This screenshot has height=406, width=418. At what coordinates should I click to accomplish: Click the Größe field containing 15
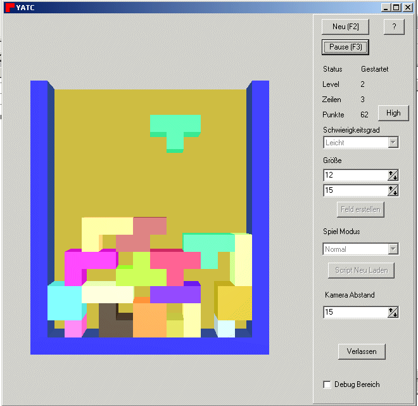coord(355,190)
